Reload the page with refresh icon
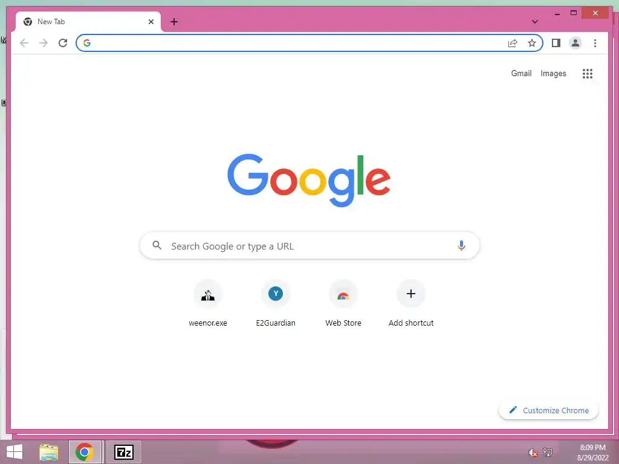Viewport: 619px width, 464px height. (63, 43)
